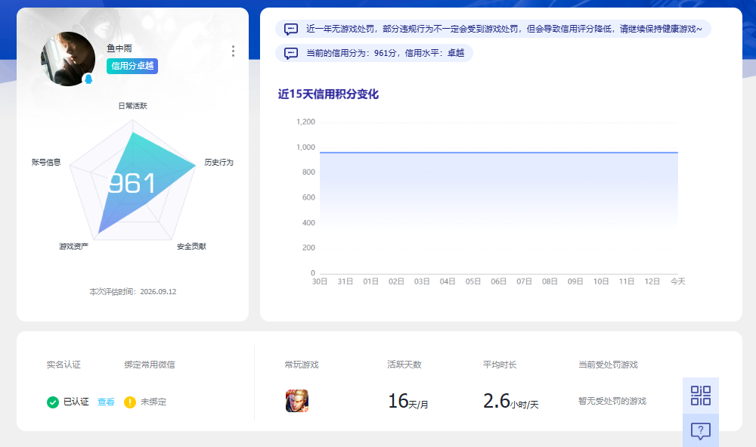This screenshot has height=447, width=756.
Task: Click the 常玩游戏 heading
Action: pyautogui.click(x=302, y=365)
